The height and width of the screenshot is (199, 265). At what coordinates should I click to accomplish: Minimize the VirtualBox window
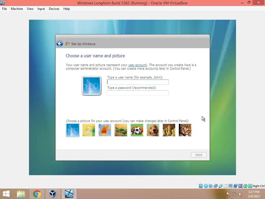pos(242,3)
